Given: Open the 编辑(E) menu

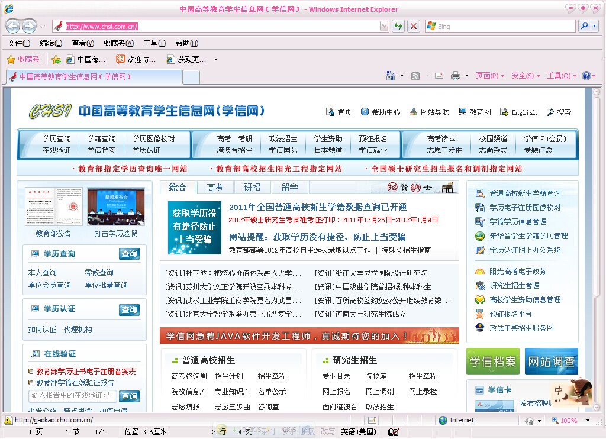Looking at the screenshot, I should [x=51, y=43].
